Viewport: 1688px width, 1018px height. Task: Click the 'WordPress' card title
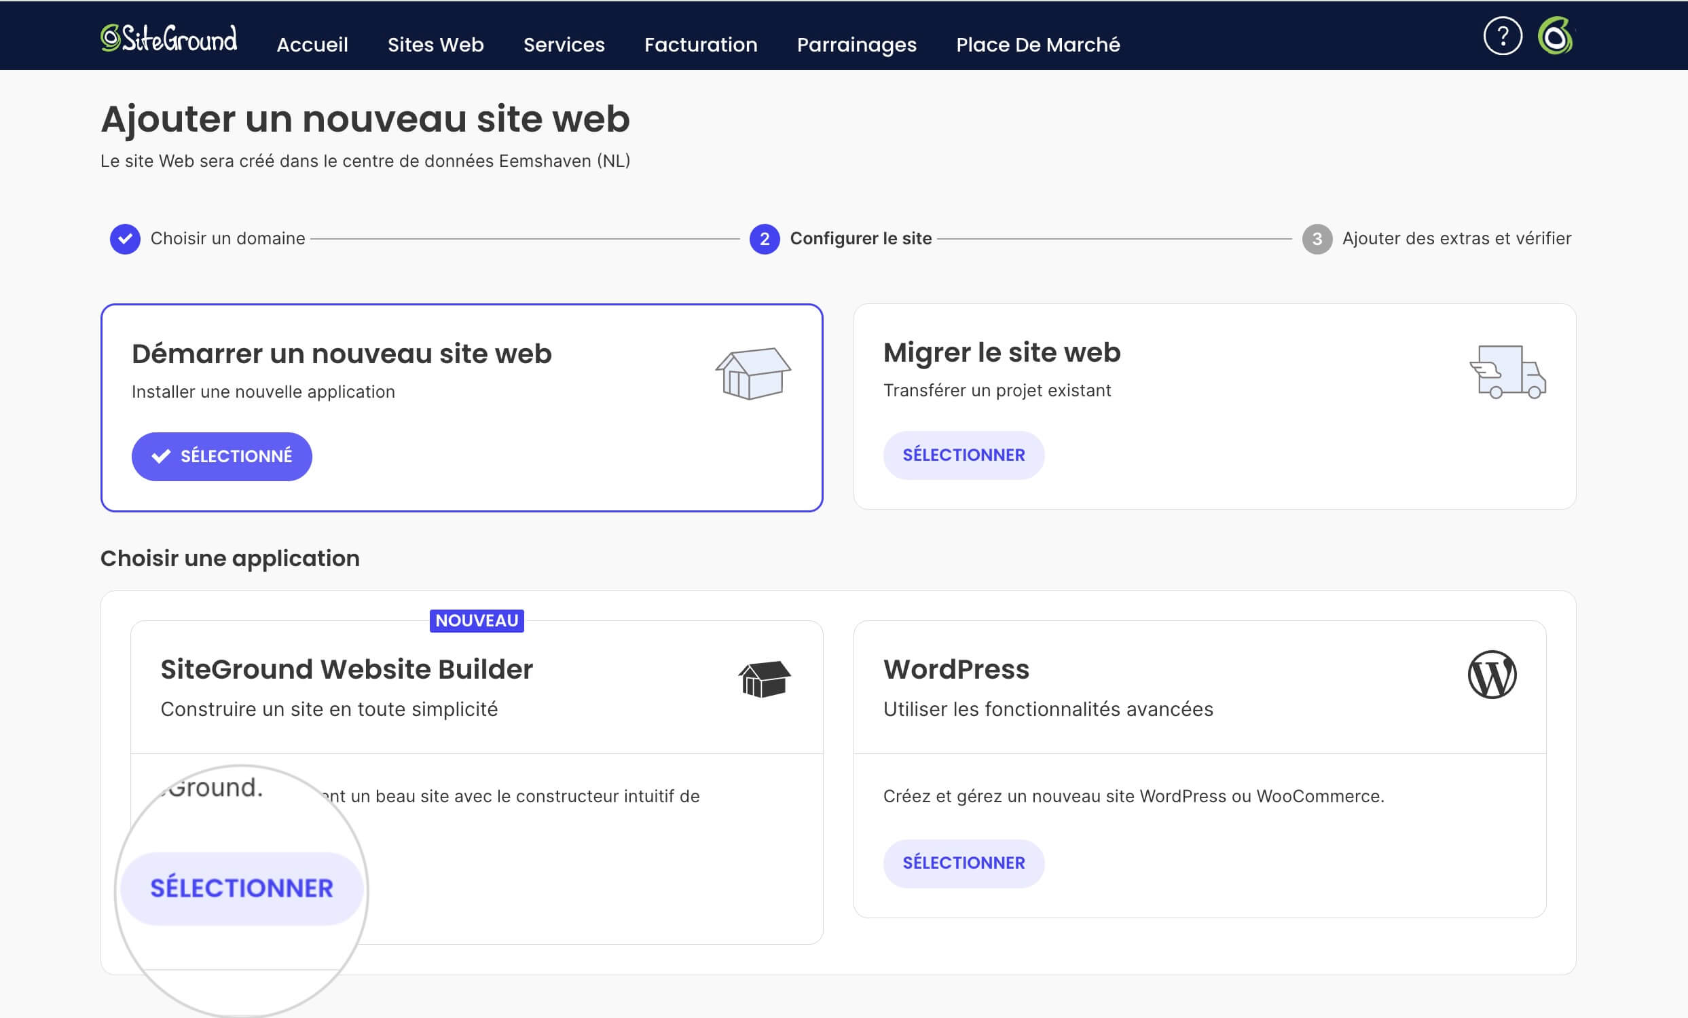955,670
